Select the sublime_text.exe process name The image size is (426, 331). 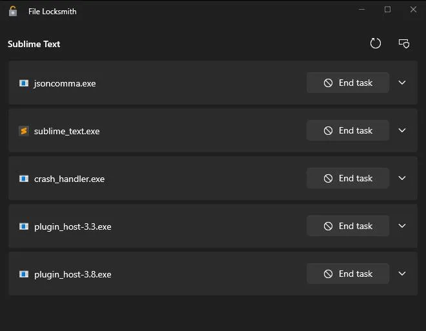coord(67,132)
